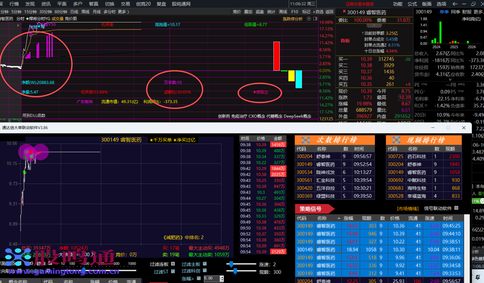Click the +自选 toolbar button
The image size is (484, 283).
pos(318,12)
